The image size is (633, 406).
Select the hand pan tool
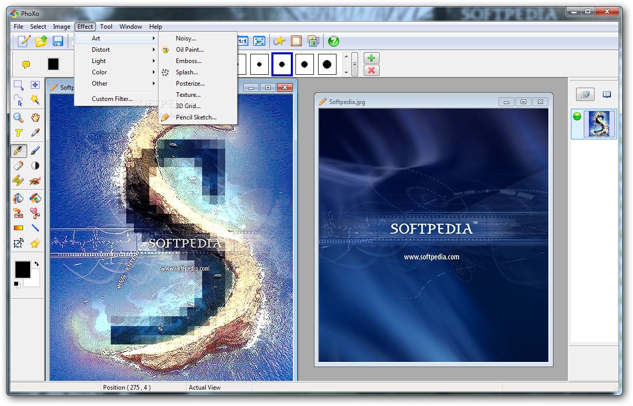tap(35, 118)
